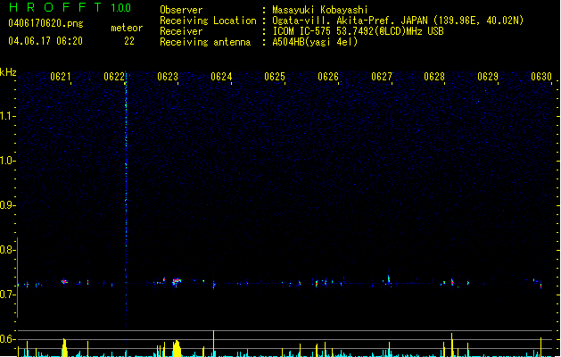This screenshot has width=561, height=357.
Task: Click receiver text ICOM IC-575 53.7492
Action: point(359,31)
